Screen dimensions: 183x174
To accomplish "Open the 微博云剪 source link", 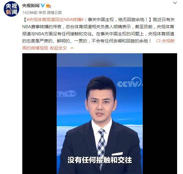I will coord(54,13).
